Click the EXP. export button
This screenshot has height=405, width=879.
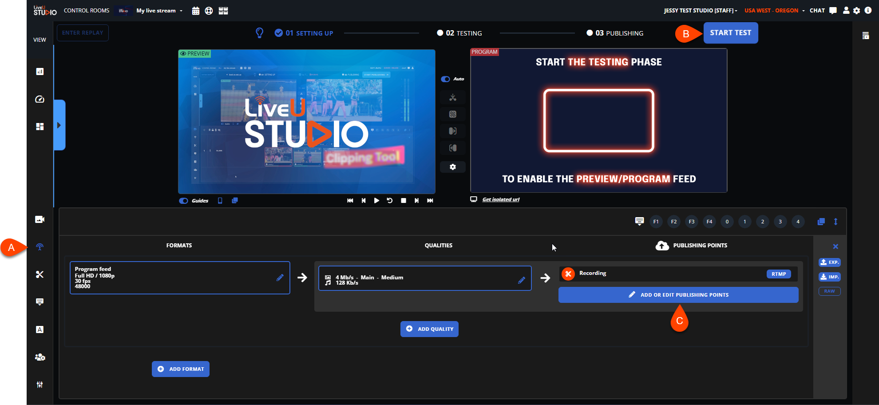tap(830, 262)
